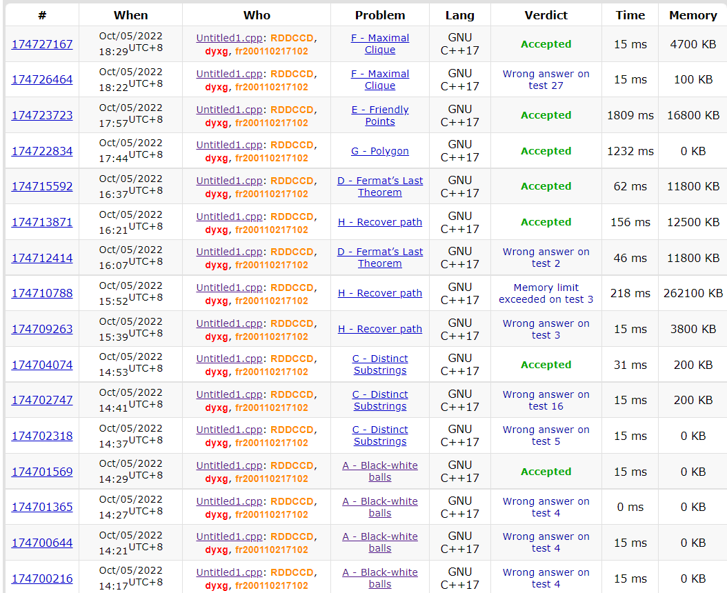The height and width of the screenshot is (593, 727).
Task: Open submission 174701569
Action: 42,472
